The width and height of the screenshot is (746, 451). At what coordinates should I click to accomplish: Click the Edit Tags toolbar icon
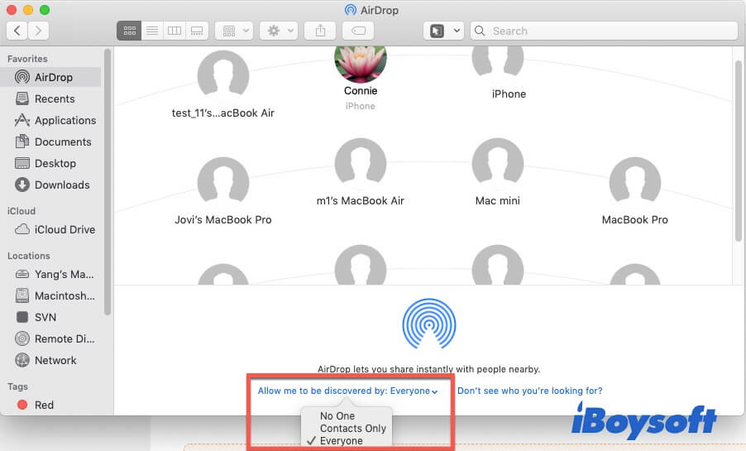pyautogui.click(x=358, y=31)
